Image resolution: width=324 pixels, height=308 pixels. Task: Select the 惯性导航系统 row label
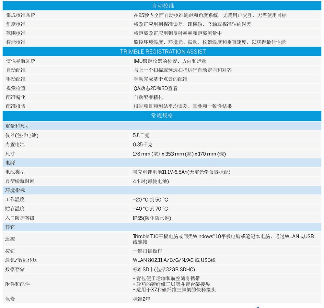pyautogui.click(x=21, y=61)
